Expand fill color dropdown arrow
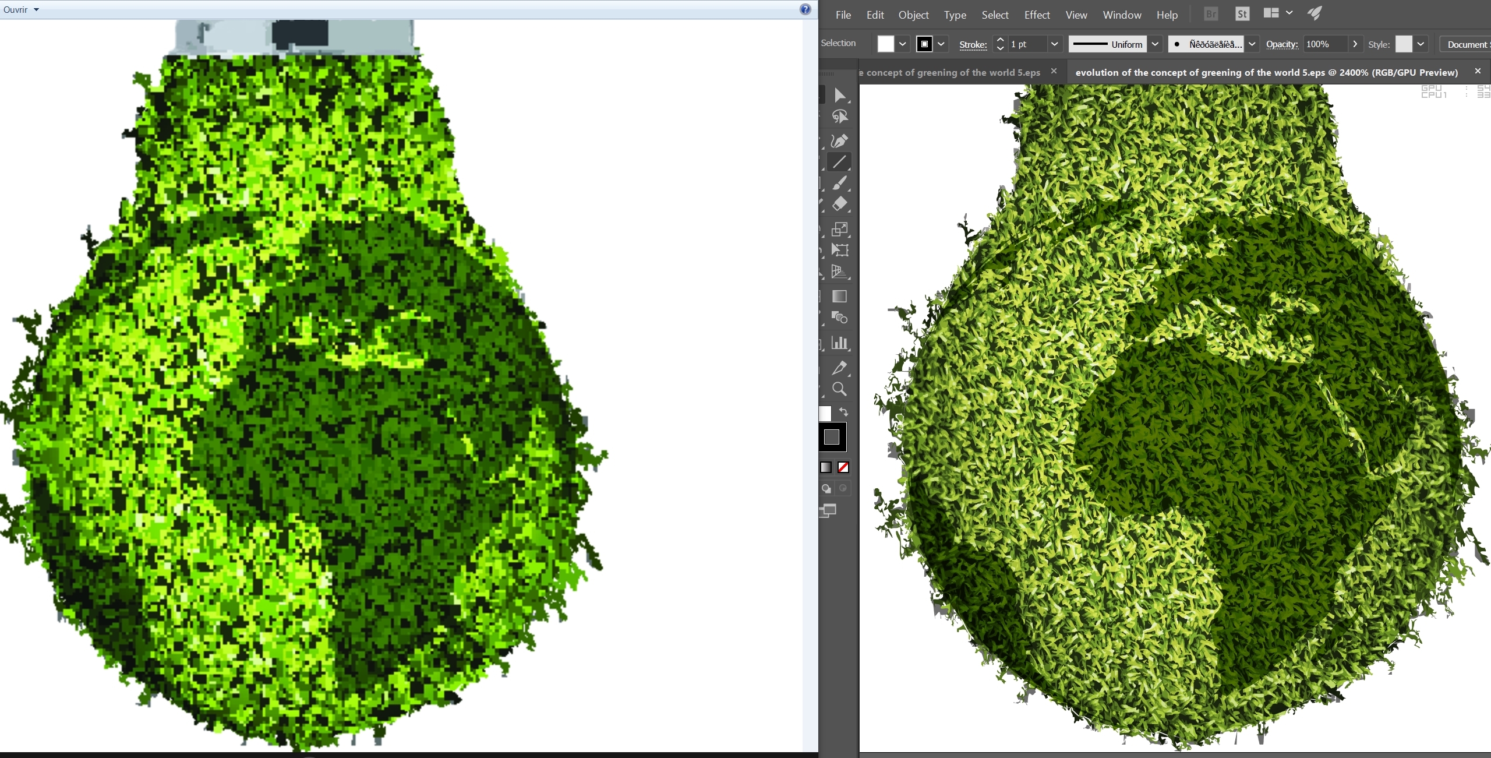The width and height of the screenshot is (1491, 758). 903,44
